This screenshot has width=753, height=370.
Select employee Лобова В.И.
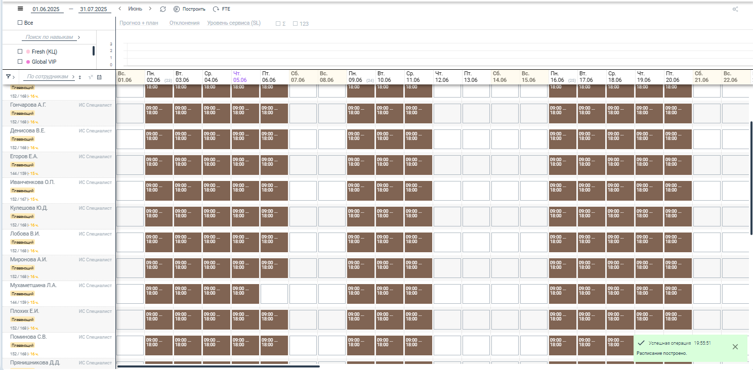(x=25, y=234)
